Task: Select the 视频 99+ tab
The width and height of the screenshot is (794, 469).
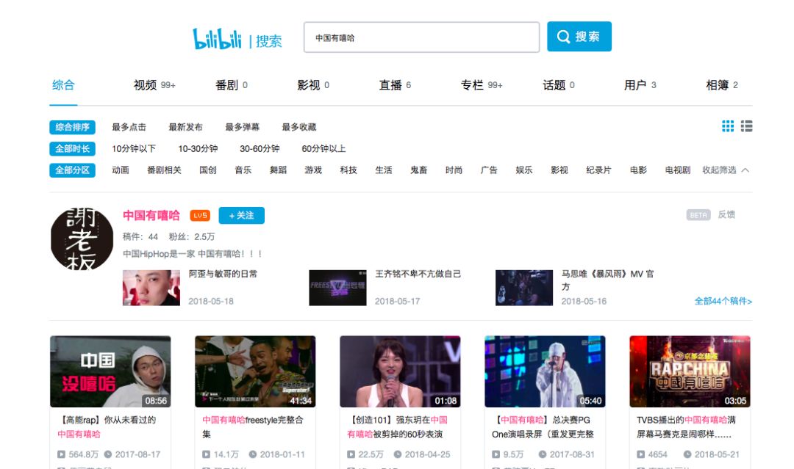Action: pyautogui.click(x=154, y=85)
